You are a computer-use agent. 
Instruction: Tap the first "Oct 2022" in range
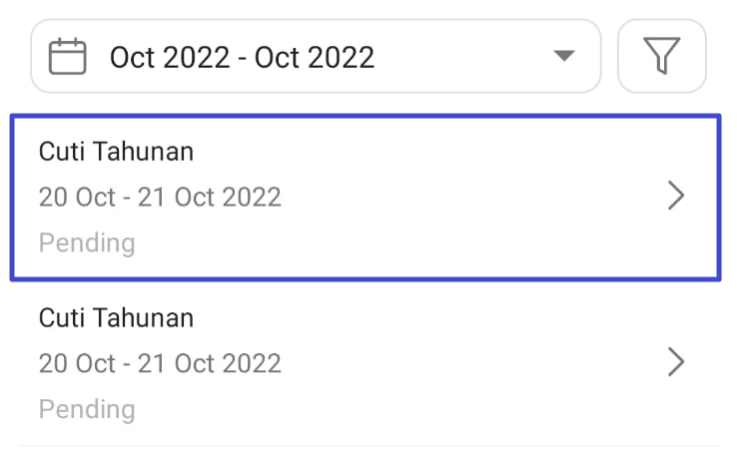(x=171, y=57)
